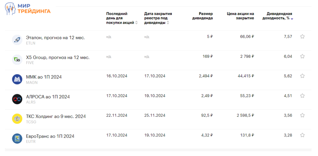
Task: Toggle favorite star for ММК
Action: pyautogui.click(x=302, y=76)
